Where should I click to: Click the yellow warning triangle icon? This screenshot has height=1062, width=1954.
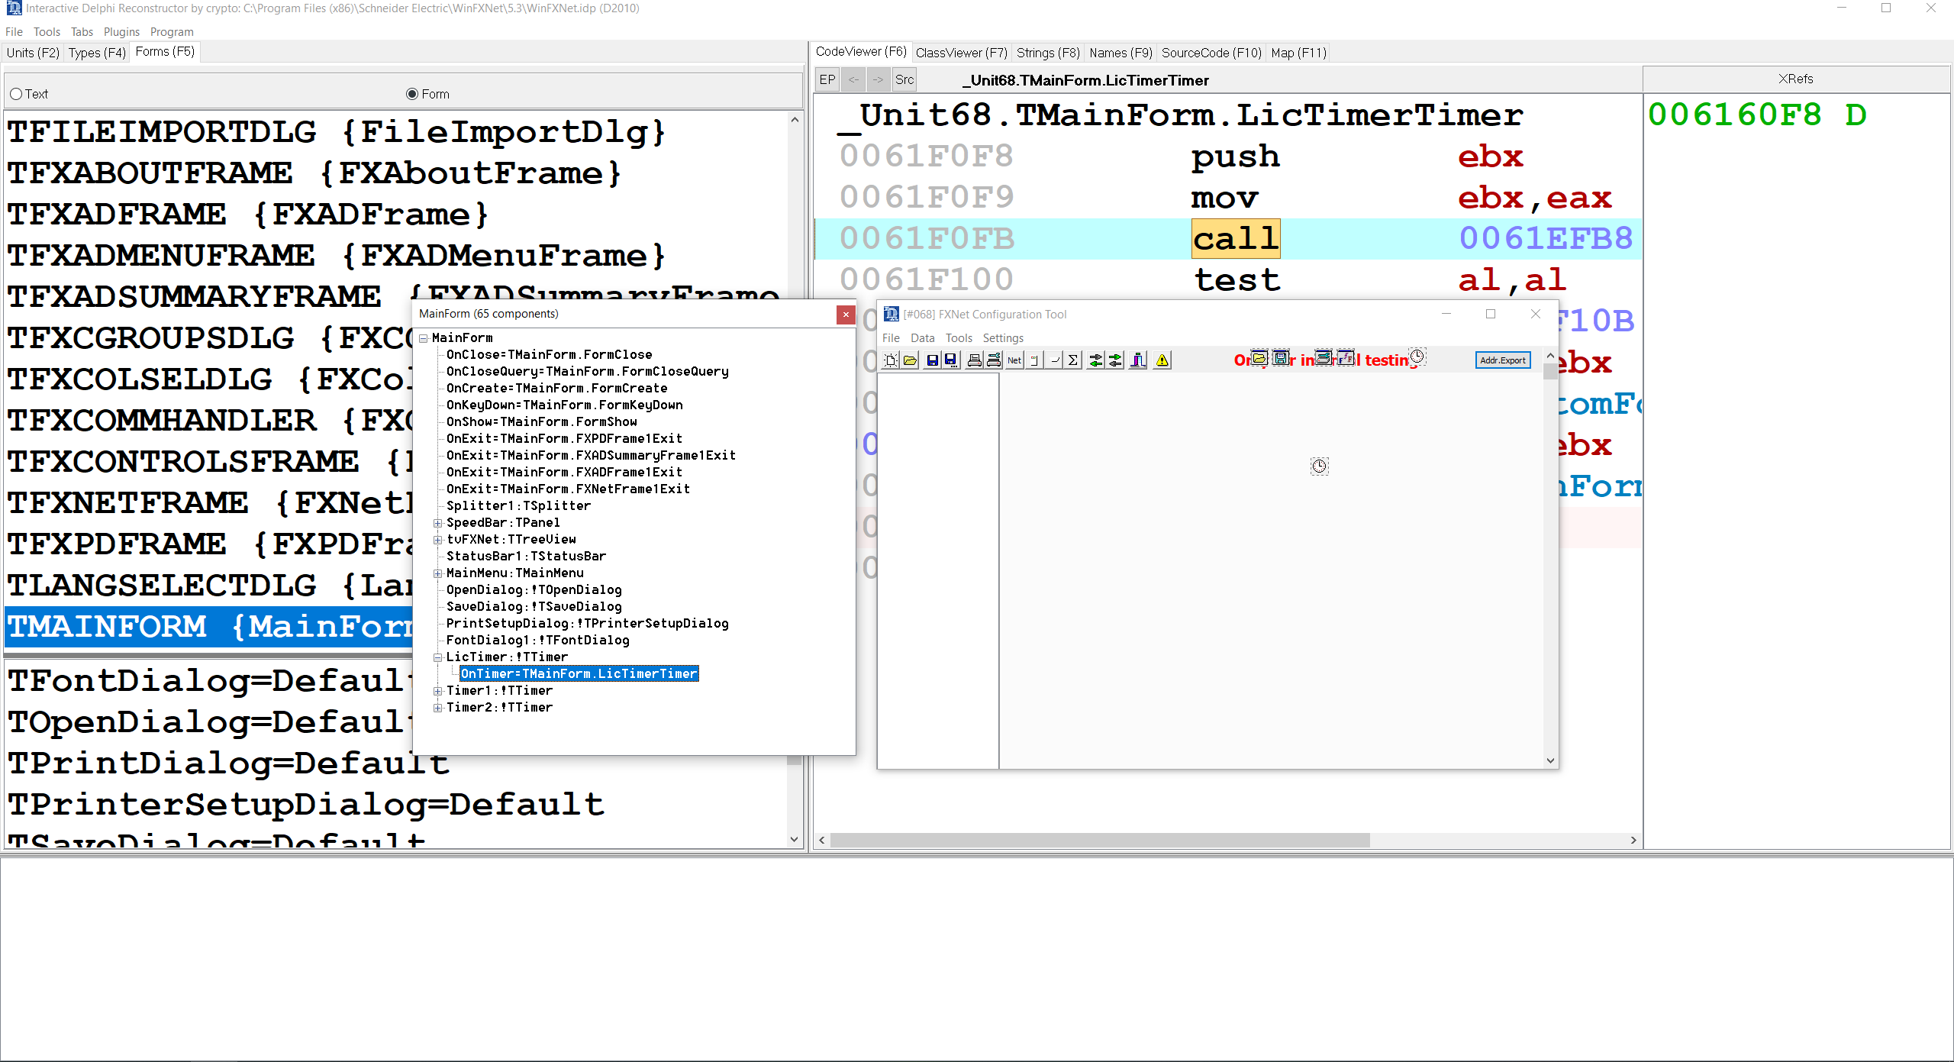(x=1162, y=360)
